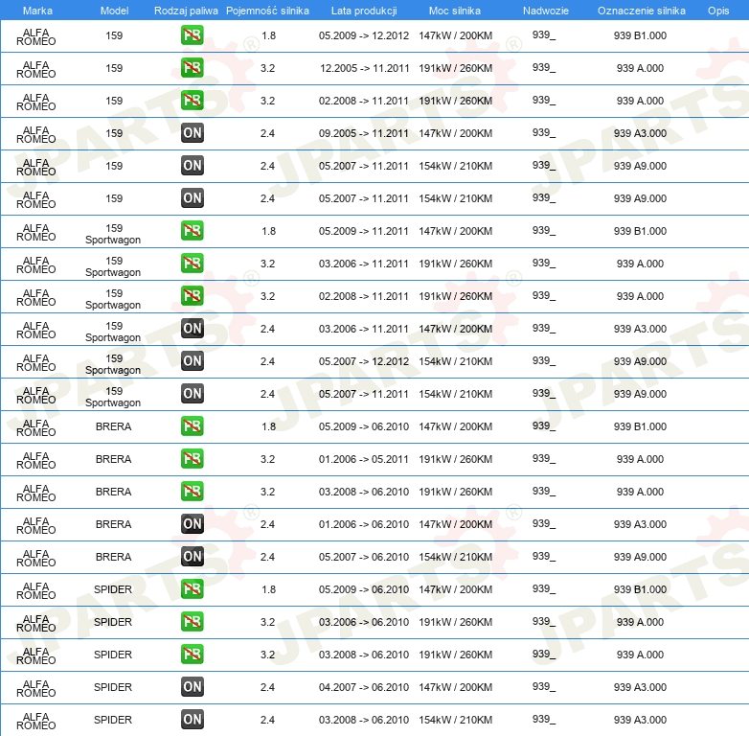
Task: Click 939 A3.000 in SPIDER 154kW row
Action: [x=640, y=720]
